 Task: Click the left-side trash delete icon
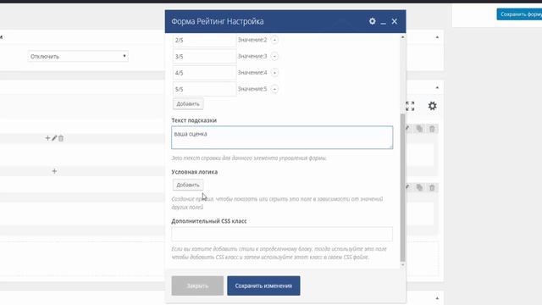point(61,138)
